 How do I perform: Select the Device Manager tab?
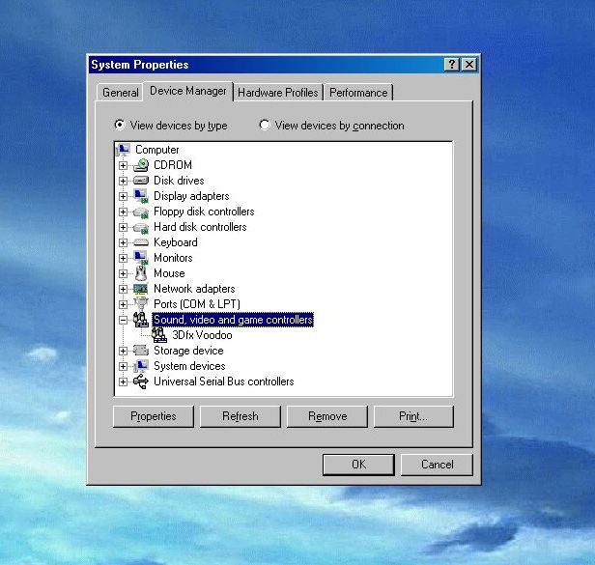click(188, 91)
